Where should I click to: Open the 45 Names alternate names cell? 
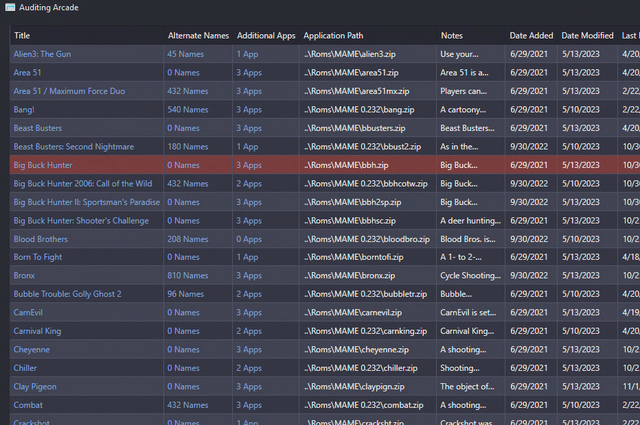185,53
